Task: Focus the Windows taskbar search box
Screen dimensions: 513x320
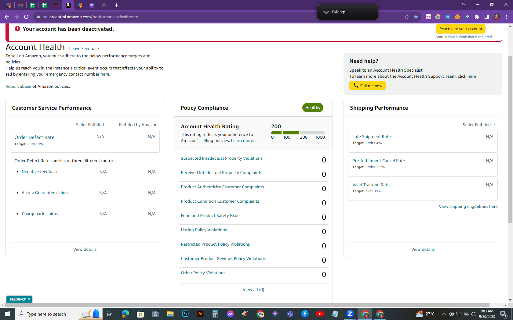Action: 59,314
